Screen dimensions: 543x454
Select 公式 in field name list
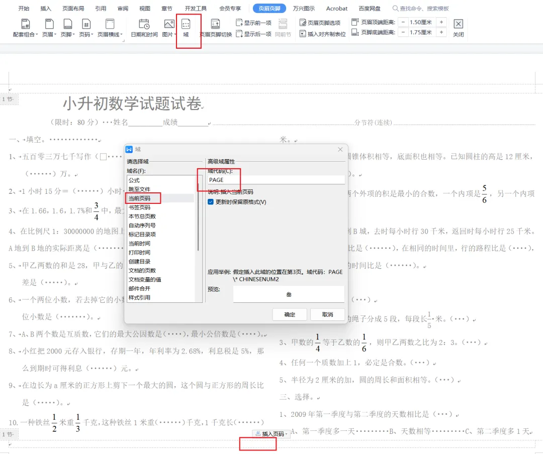pyautogui.click(x=134, y=180)
